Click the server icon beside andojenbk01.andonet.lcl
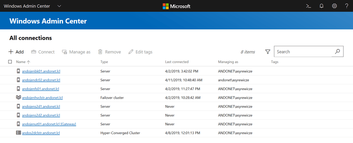 (19, 71)
